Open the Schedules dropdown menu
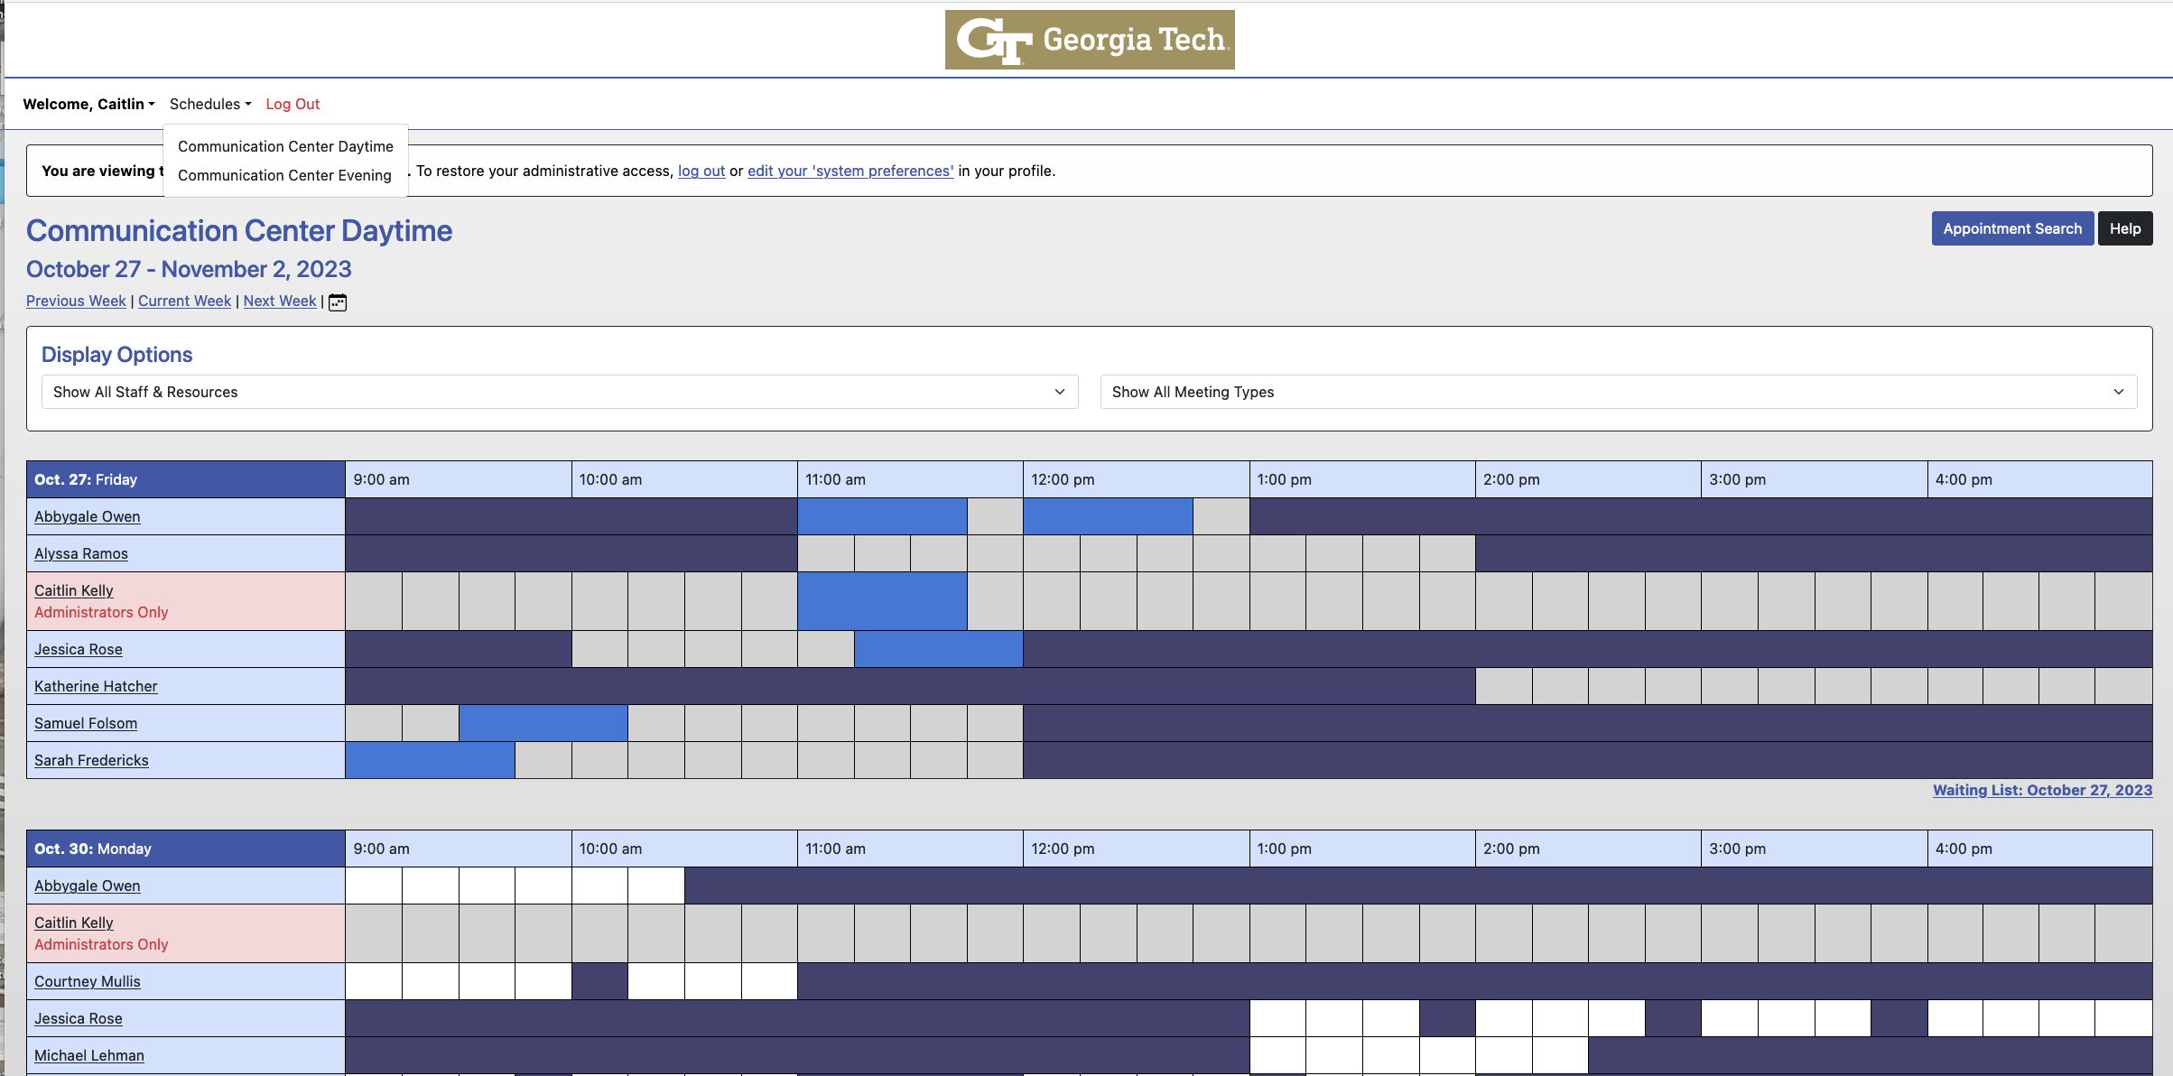Screen dimensions: 2173x1076 point(209,104)
